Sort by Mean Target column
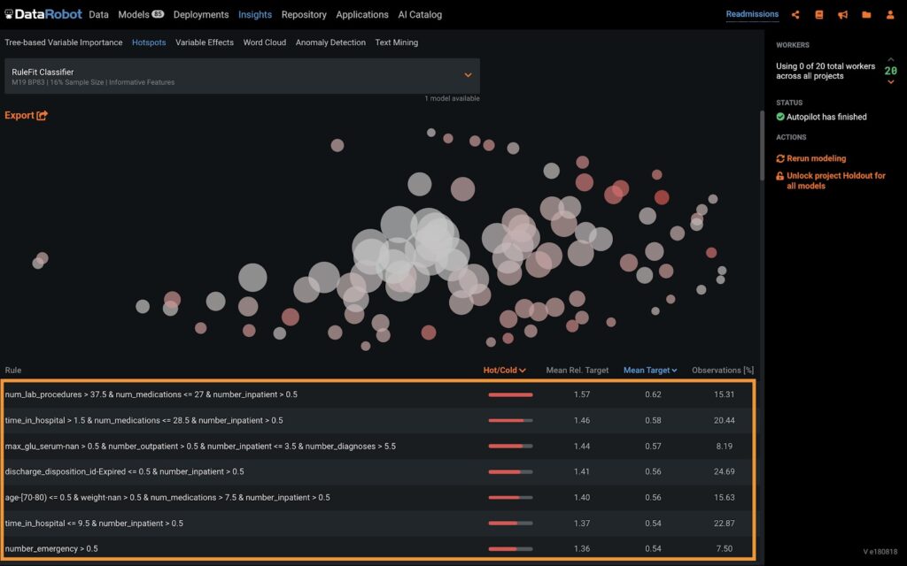The height and width of the screenshot is (566, 907). [650, 371]
